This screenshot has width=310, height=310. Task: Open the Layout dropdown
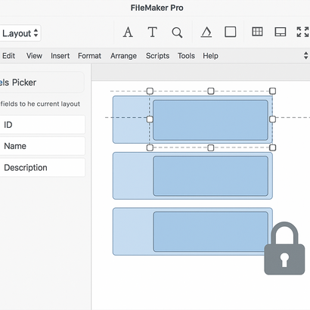click(x=20, y=33)
